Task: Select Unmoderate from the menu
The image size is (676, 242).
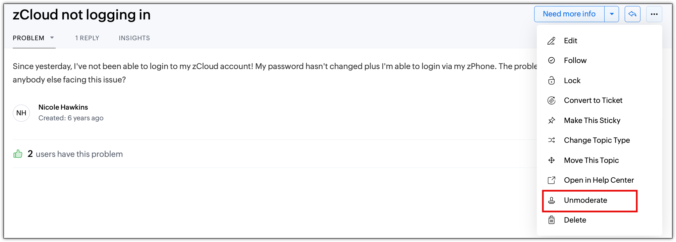Action: pos(585,200)
